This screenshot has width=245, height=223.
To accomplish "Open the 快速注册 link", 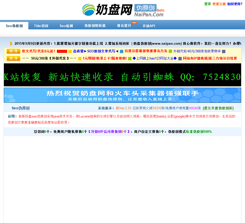I will tap(219, 4).
